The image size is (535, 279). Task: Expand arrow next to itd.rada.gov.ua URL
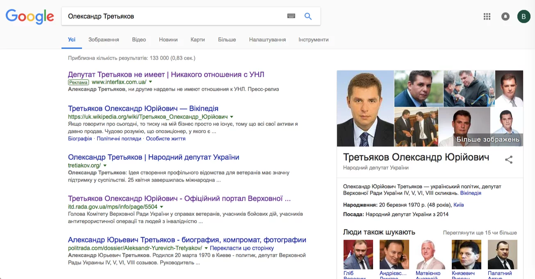(x=162, y=207)
